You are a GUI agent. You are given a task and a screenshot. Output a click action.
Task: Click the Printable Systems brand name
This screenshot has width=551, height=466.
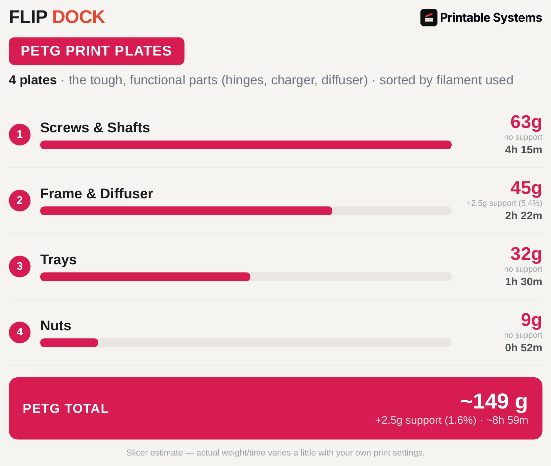(491, 18)
